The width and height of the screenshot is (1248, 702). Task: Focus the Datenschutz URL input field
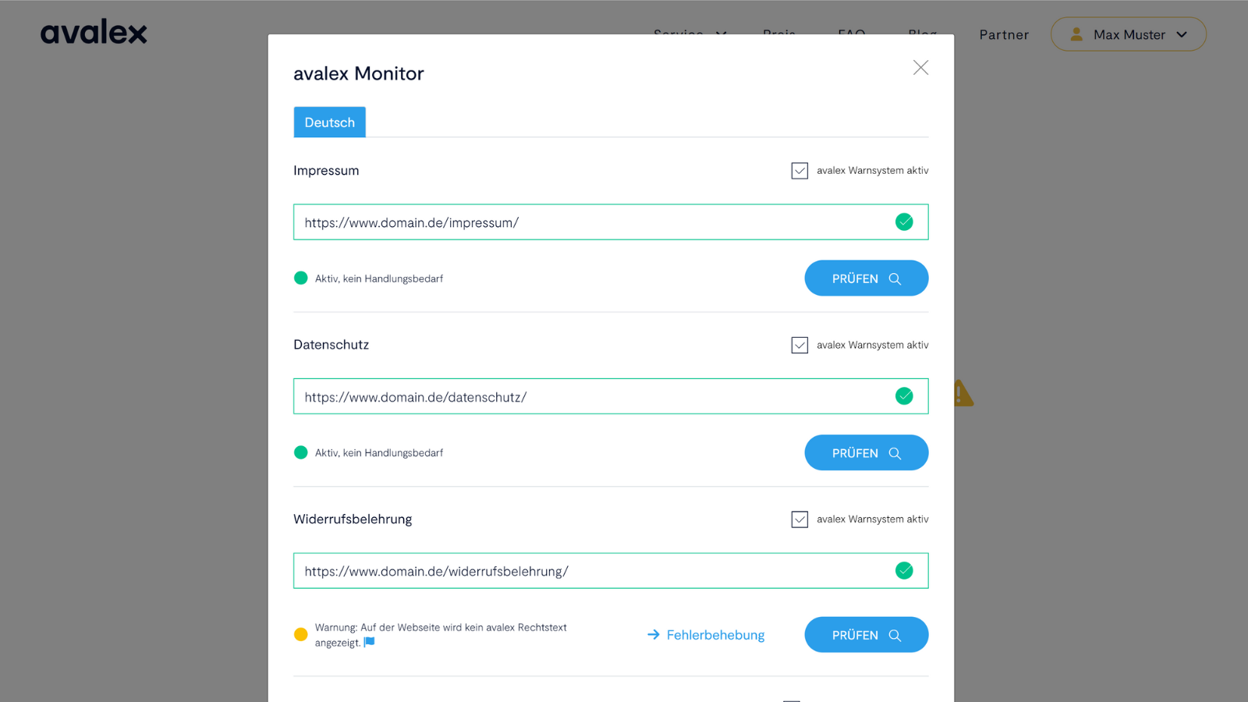pyautogui.click(x=611, y=396)
